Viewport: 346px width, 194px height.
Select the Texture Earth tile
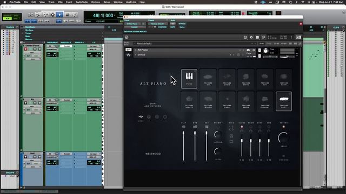pos(246,79)
